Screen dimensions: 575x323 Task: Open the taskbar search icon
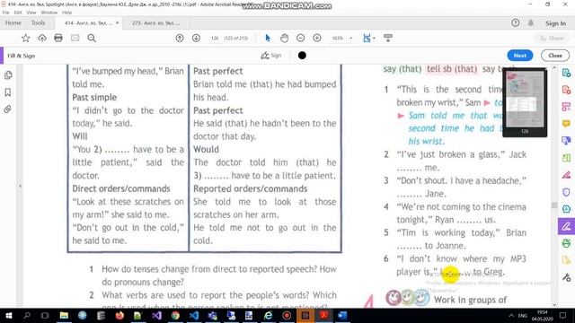pyautogui.click(x=27, y=315)
